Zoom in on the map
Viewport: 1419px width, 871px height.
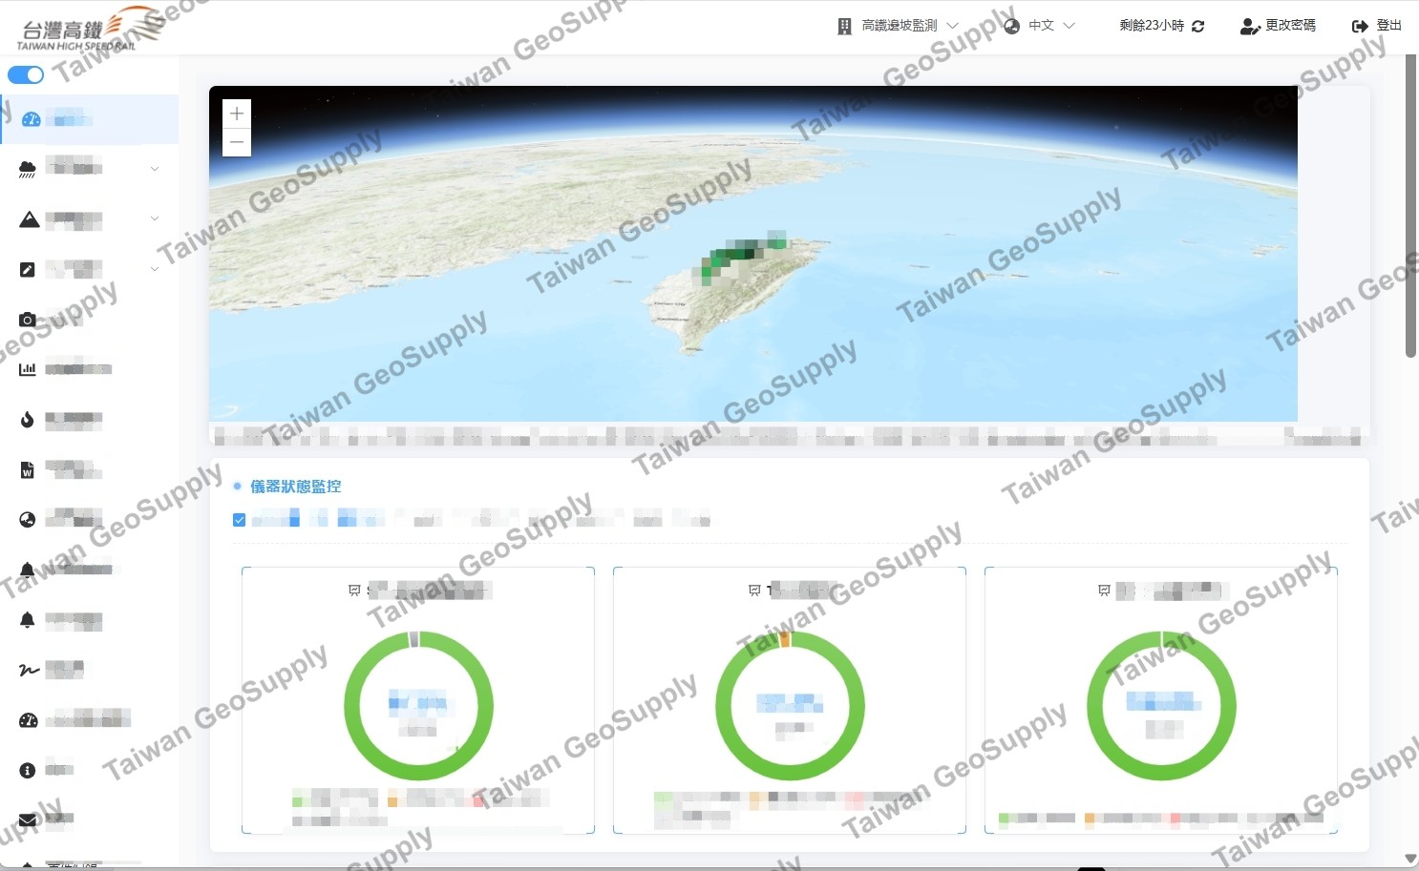[x=237, y=114]
